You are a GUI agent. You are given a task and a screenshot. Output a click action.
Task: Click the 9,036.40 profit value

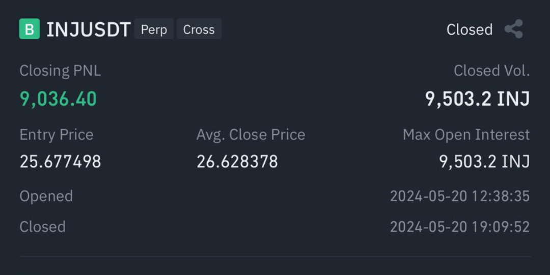[58, 99]
